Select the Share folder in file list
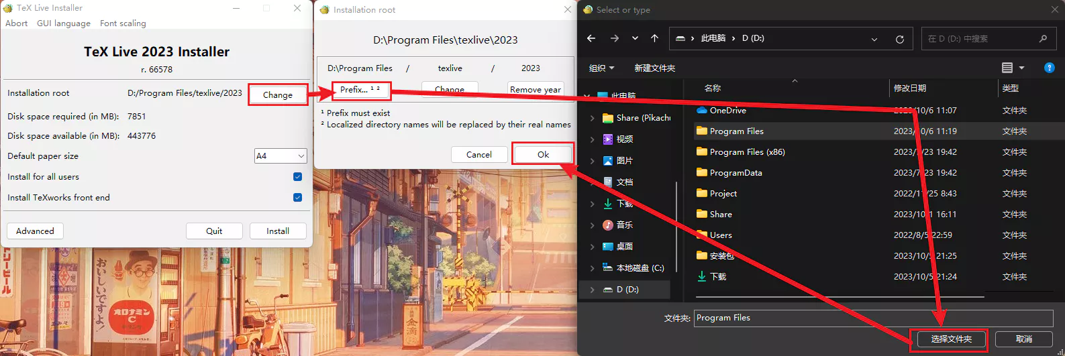The height and width of the screenshot is (356, 1065). pyautogui.click(x=721, y=215)
